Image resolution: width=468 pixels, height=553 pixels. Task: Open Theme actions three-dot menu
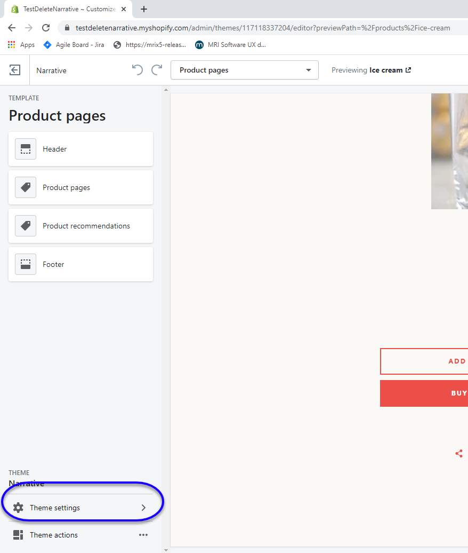click(143, 535)
